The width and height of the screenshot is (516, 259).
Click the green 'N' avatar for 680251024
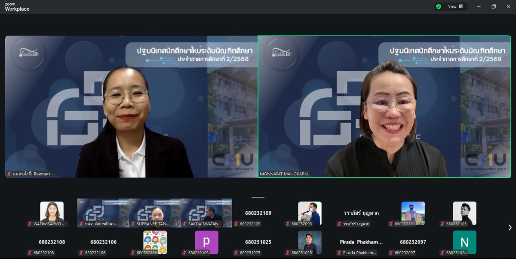[x=464, y=242]
